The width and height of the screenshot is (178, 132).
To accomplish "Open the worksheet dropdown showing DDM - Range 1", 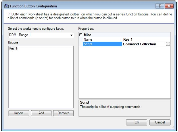I will pos(41,35).
